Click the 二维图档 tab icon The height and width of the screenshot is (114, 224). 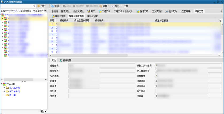click(x=100, y=11)
